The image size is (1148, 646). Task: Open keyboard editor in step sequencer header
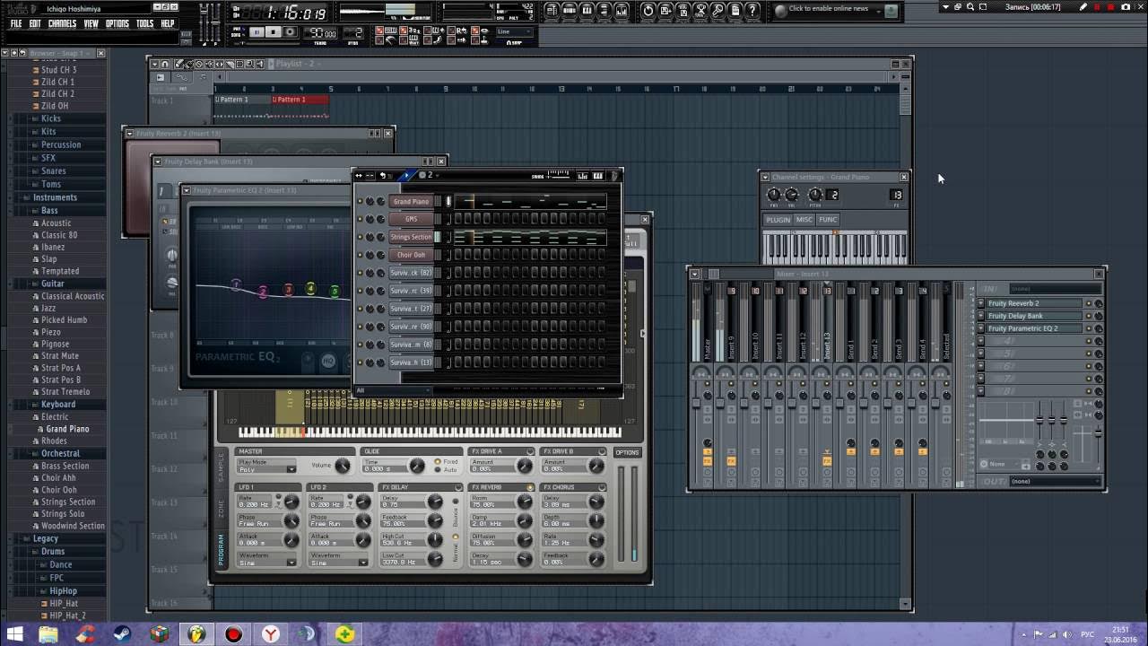pyautogui.click(x=597, y=176)
